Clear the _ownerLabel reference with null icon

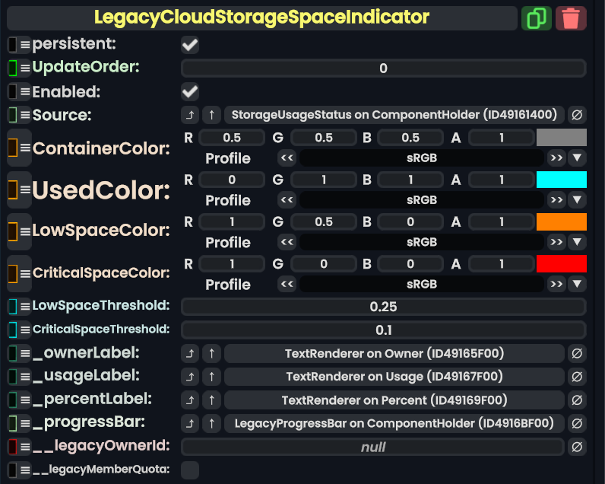click(x=577, y=354)
